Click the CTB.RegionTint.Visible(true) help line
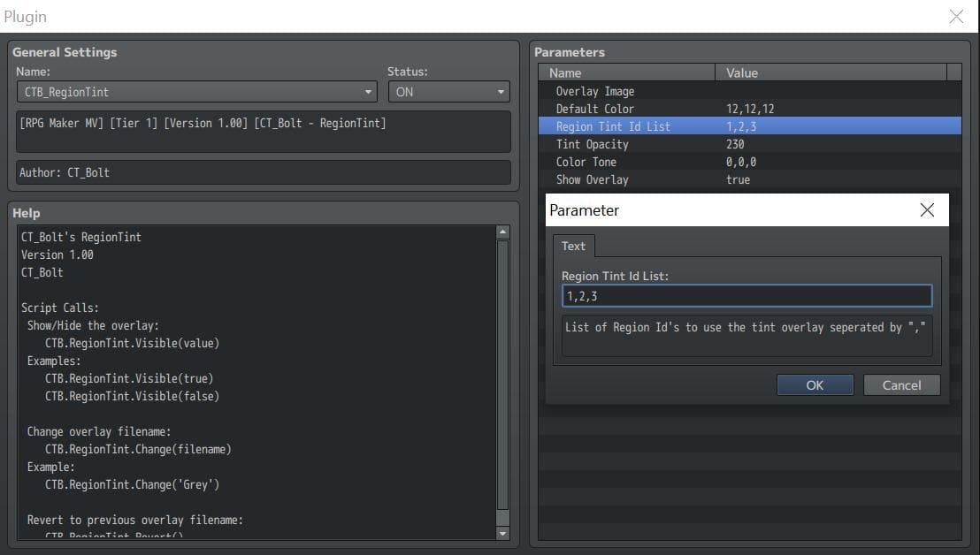Screen dimensions: 980x555 [x=129, y=378]
